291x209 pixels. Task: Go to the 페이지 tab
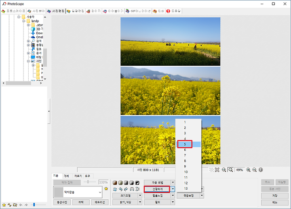tap(93, 11)
